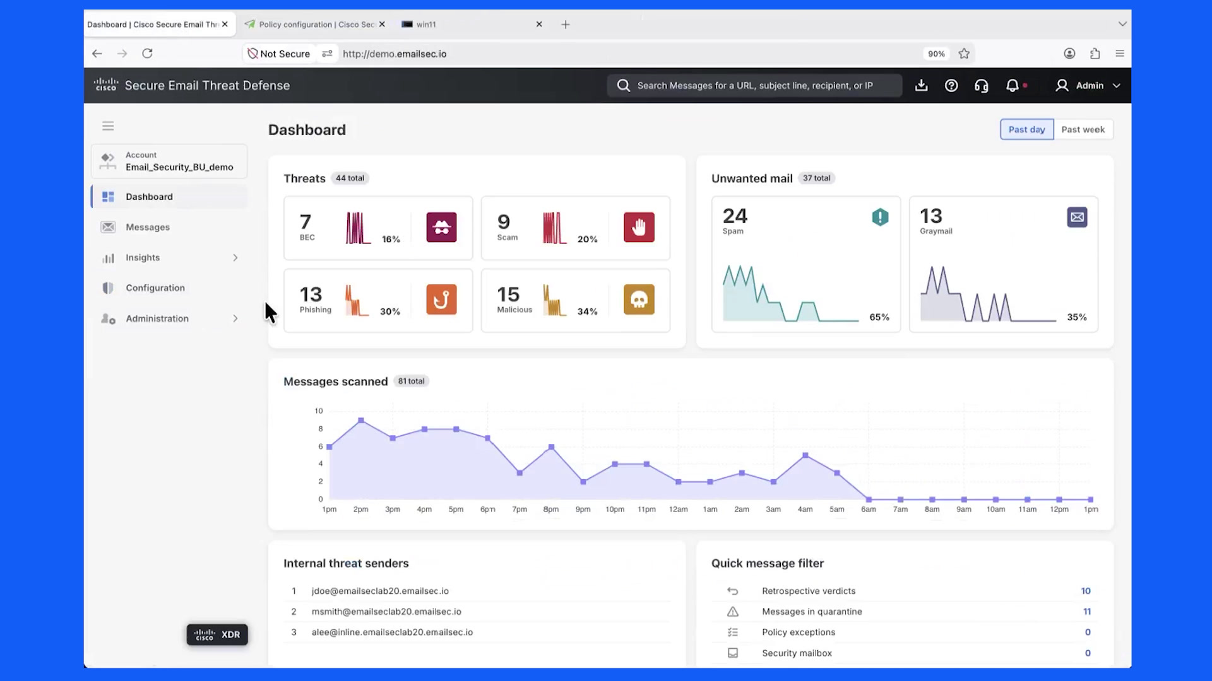Click the Phishing hook icon
Viewport: 1212px width, 681px height.
441,300
